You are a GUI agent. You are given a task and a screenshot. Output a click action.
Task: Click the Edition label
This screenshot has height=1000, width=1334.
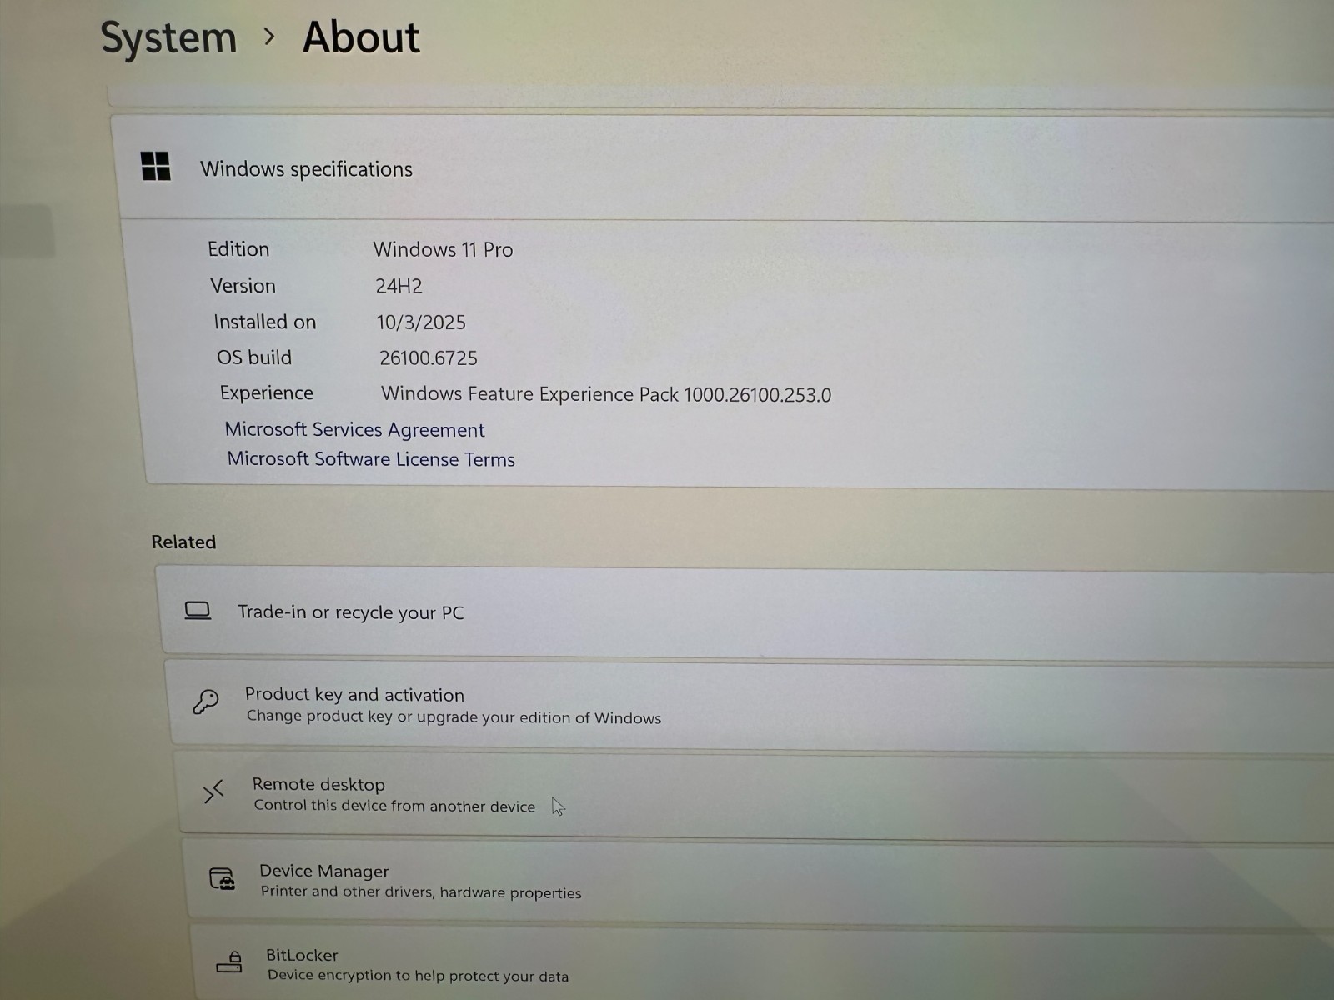[238, 249]
